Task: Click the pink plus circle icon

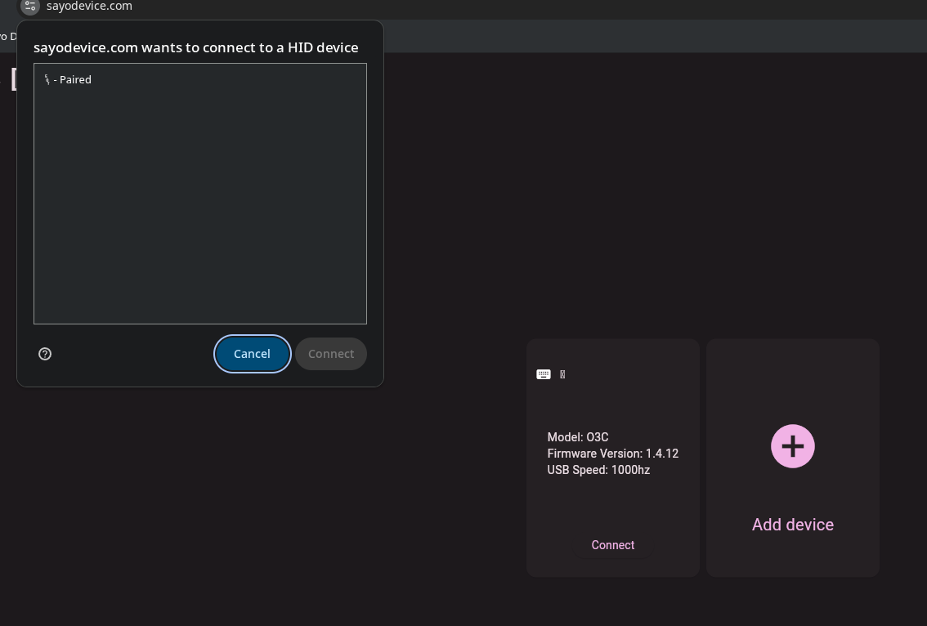Action: 792,446
